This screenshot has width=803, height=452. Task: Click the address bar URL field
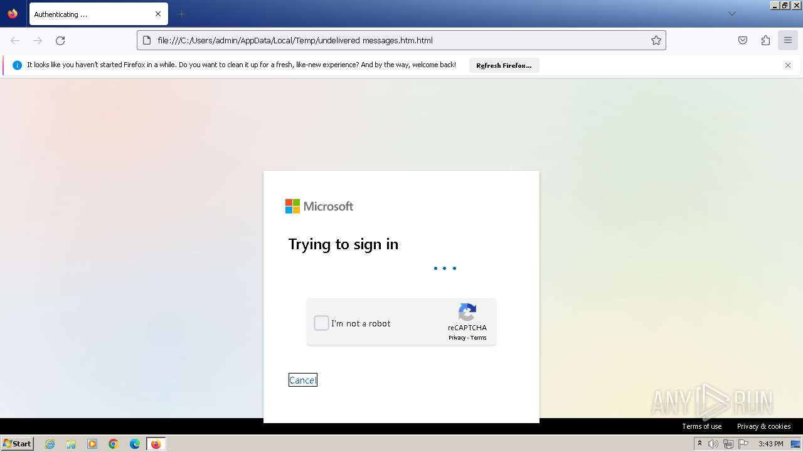click(x=401, y=40)
